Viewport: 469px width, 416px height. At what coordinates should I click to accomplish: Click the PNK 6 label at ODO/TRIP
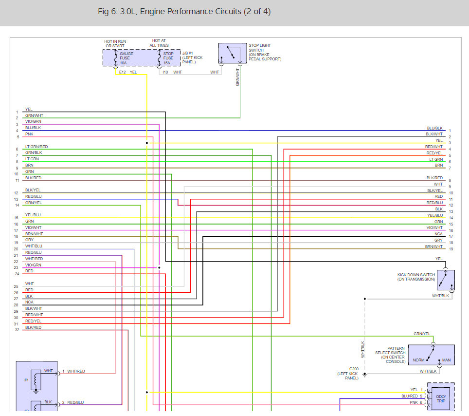[416, 402]
